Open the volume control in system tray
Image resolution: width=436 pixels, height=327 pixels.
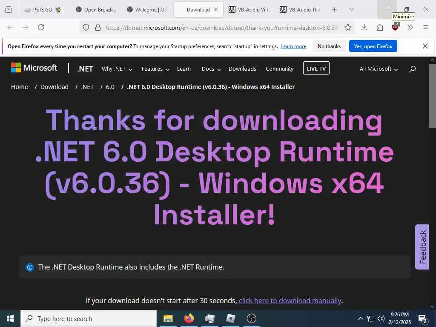pyautogui.click(x=381, y=318)
